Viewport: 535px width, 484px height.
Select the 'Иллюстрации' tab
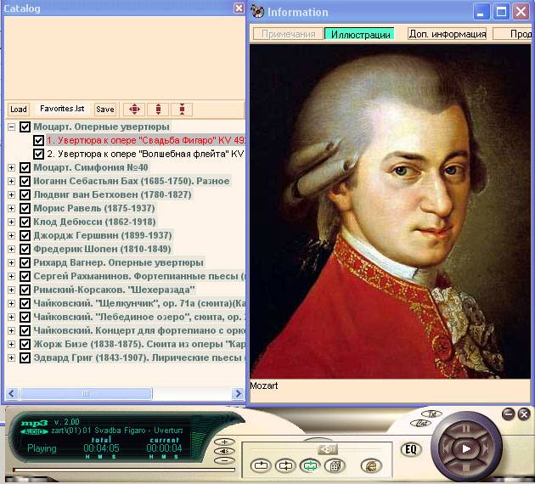coord(360,34)
